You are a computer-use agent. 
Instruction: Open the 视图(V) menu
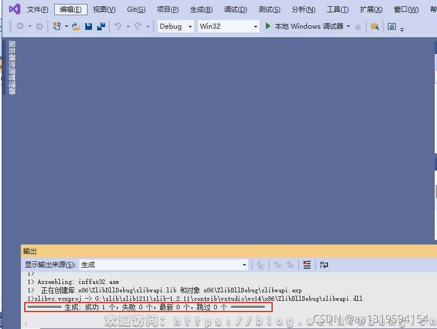pos(104,10)
